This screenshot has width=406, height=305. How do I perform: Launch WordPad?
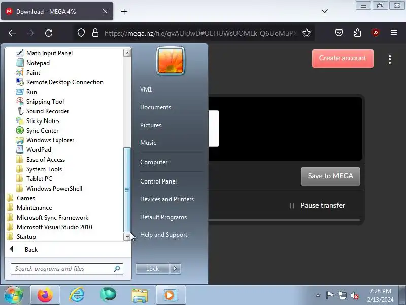39,149
